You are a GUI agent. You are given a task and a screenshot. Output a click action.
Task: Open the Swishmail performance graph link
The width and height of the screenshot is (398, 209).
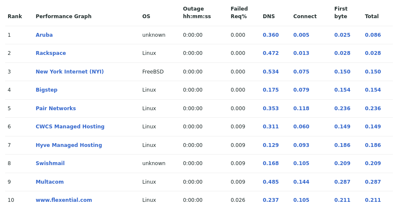pyautogui.click(x=50, y=163)
